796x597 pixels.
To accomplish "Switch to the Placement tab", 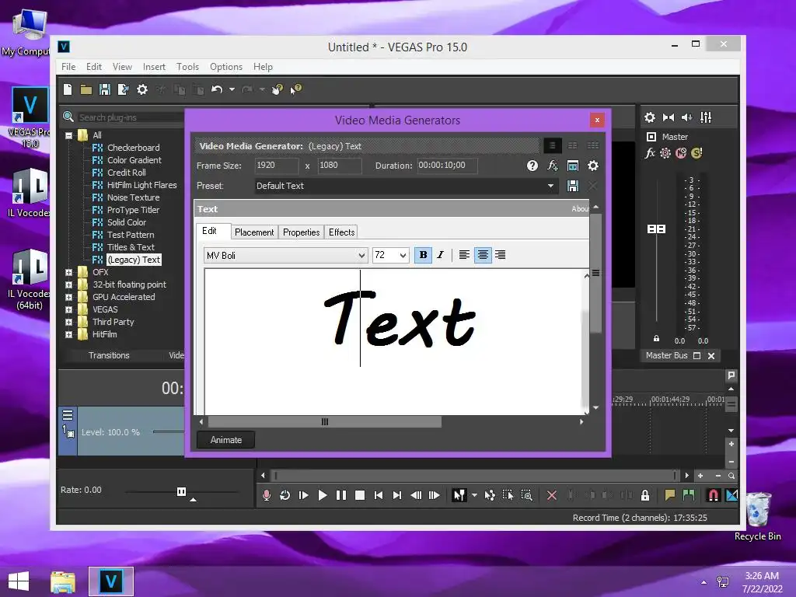I will 254,232.
